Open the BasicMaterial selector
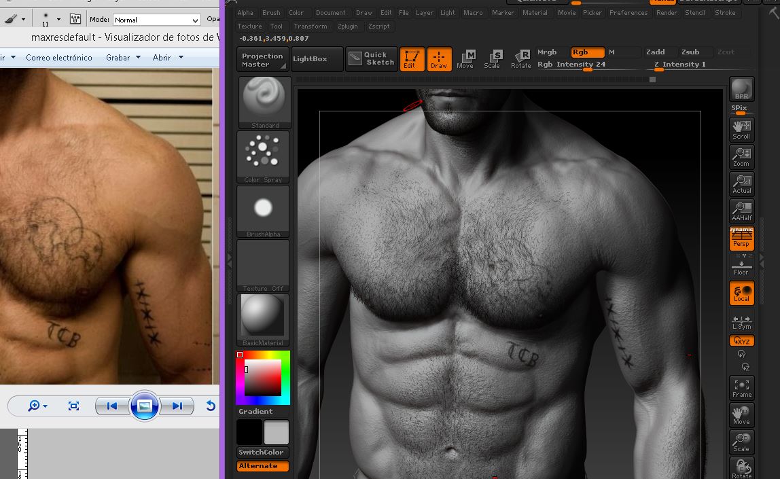Screen dimensions: 780x479 coord(263,319)
